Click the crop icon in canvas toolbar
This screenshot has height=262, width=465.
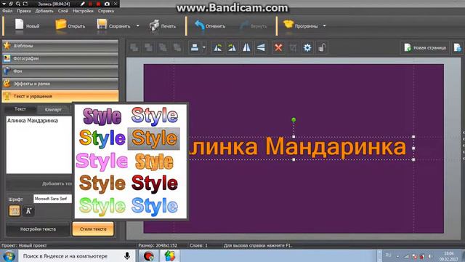(x=293, y=47)
